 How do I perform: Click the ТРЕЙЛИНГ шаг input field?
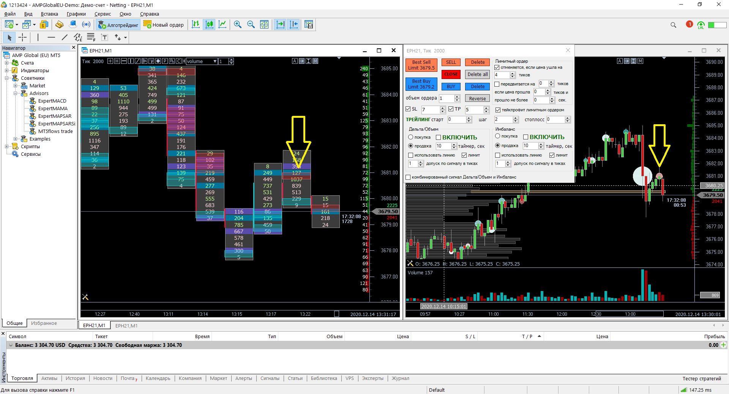coord(503,120)
